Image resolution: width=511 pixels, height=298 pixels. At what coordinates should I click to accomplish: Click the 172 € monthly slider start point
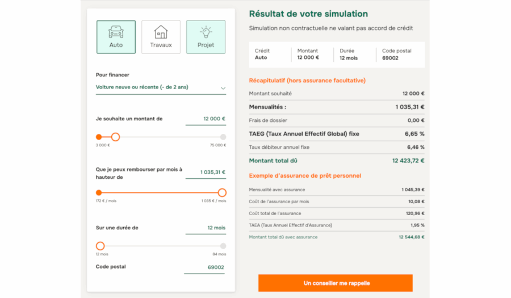[99, 192]
